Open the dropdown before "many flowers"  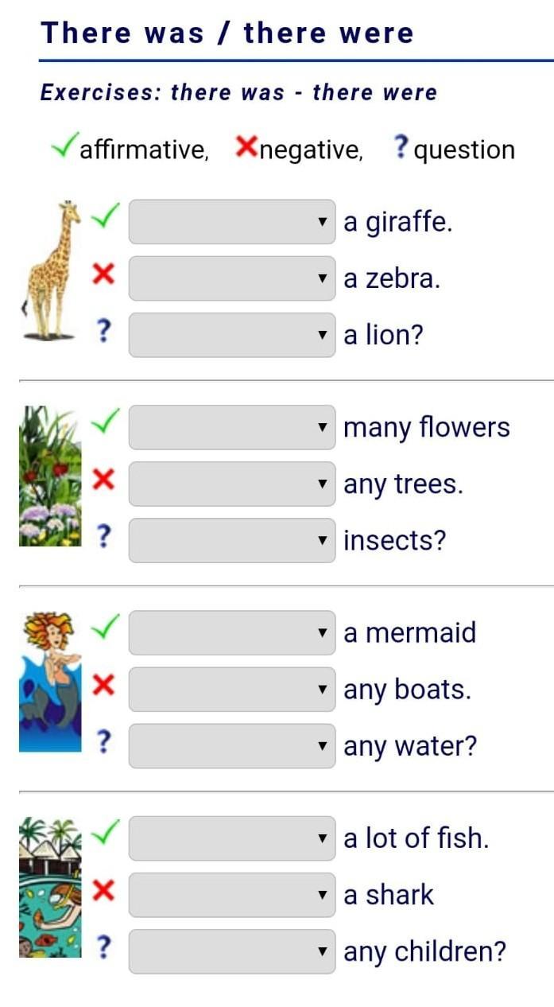pyautogui.click(x=231, y=427)
